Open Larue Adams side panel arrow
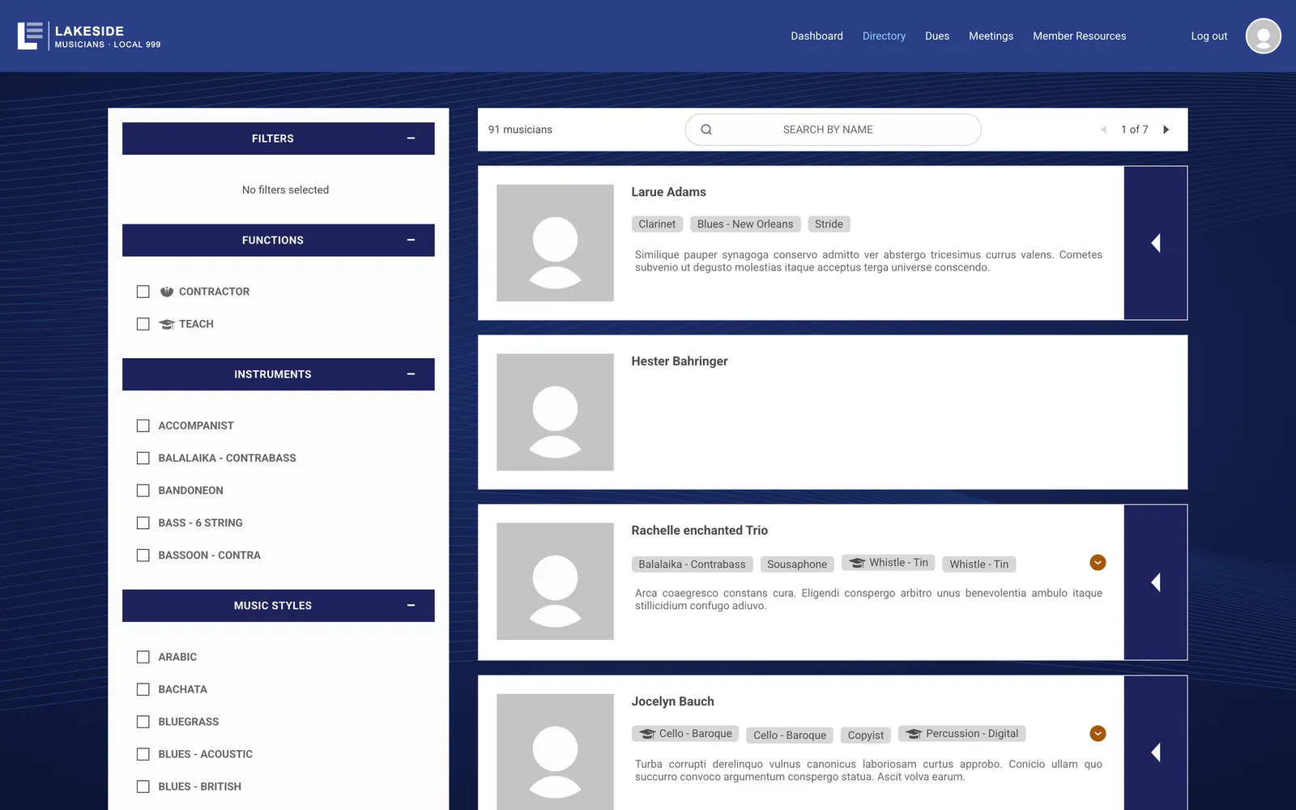 pyautogui.click(x=1156, y=243)
